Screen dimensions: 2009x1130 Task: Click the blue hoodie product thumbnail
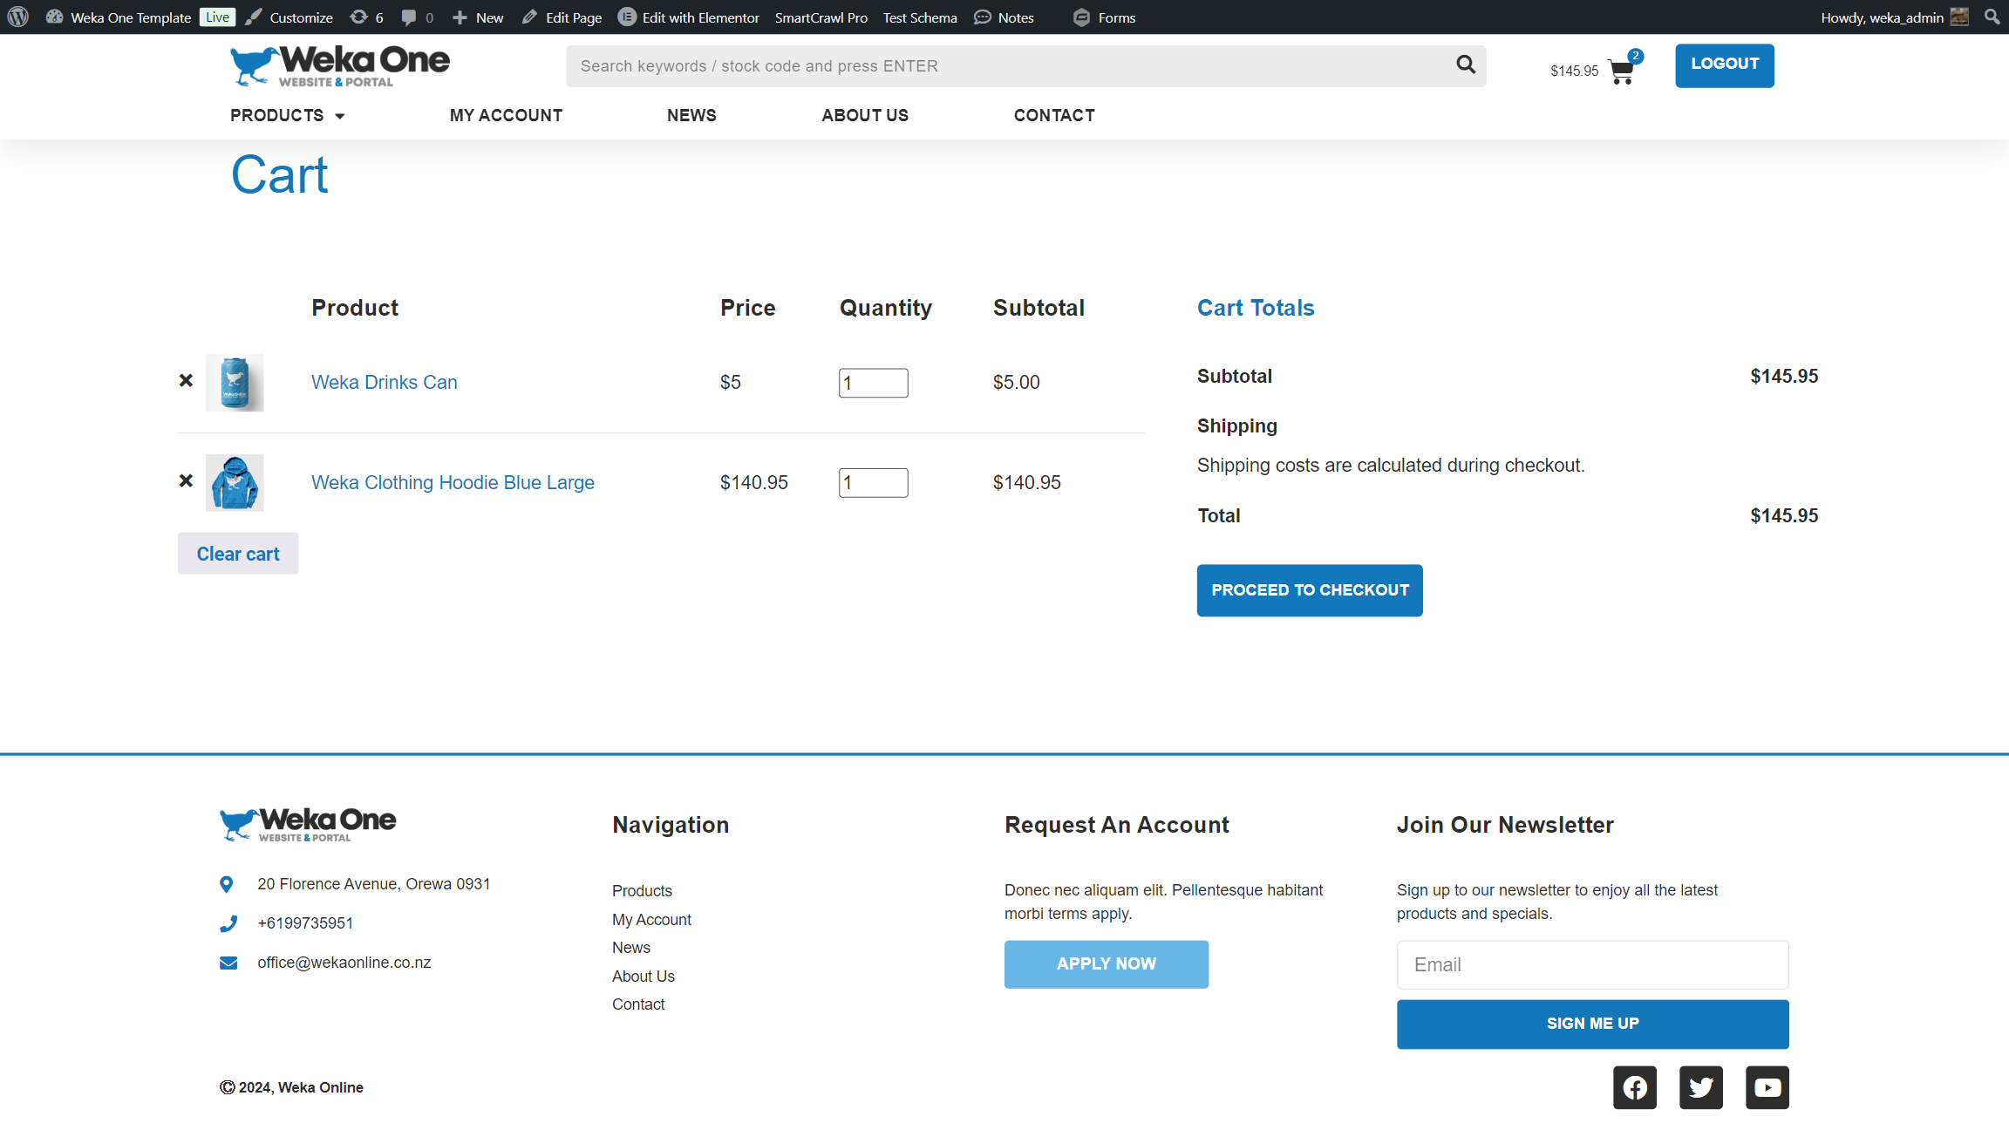(x=235, y=483)
